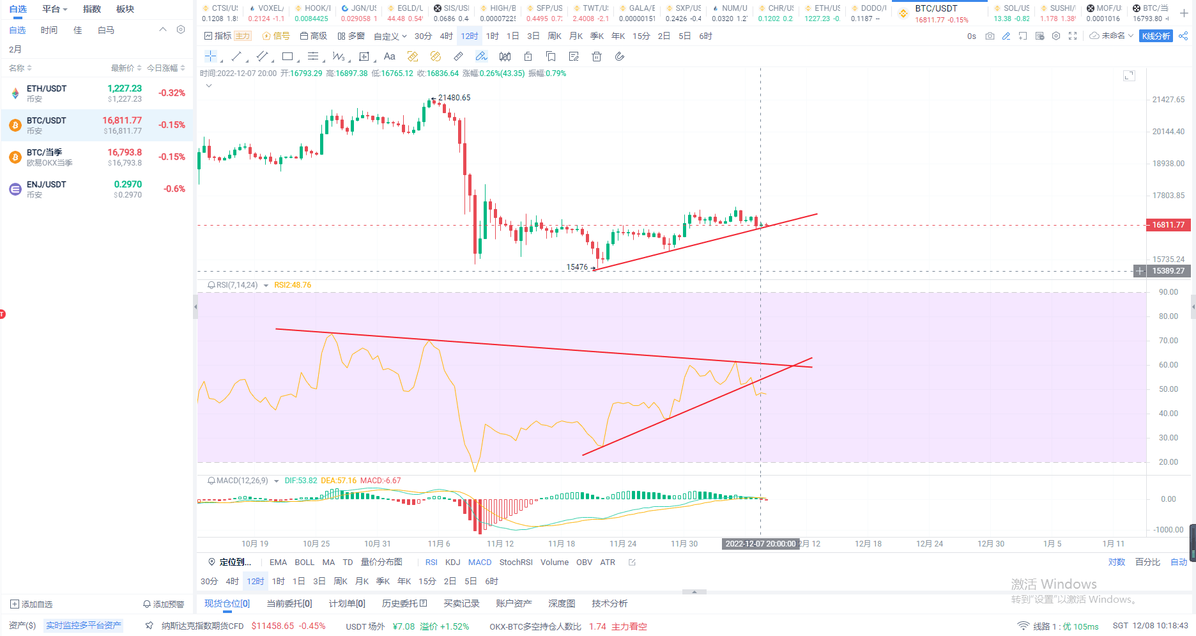Switch price scale to 对数 logarithmic
The height and width of the screenshot is (636, 1196).
[x=1116, y=562]
